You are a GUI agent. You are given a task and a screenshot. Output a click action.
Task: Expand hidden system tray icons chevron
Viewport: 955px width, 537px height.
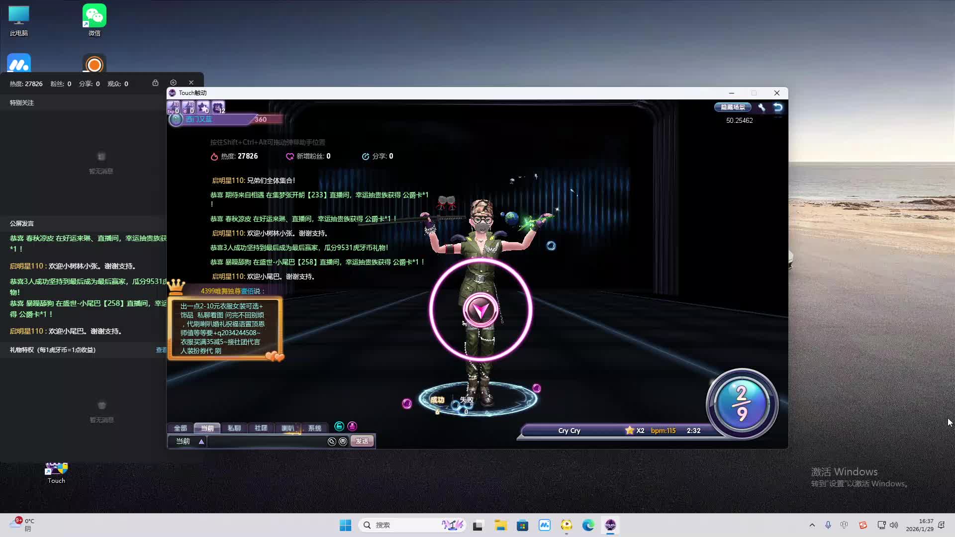click(812, 525)
